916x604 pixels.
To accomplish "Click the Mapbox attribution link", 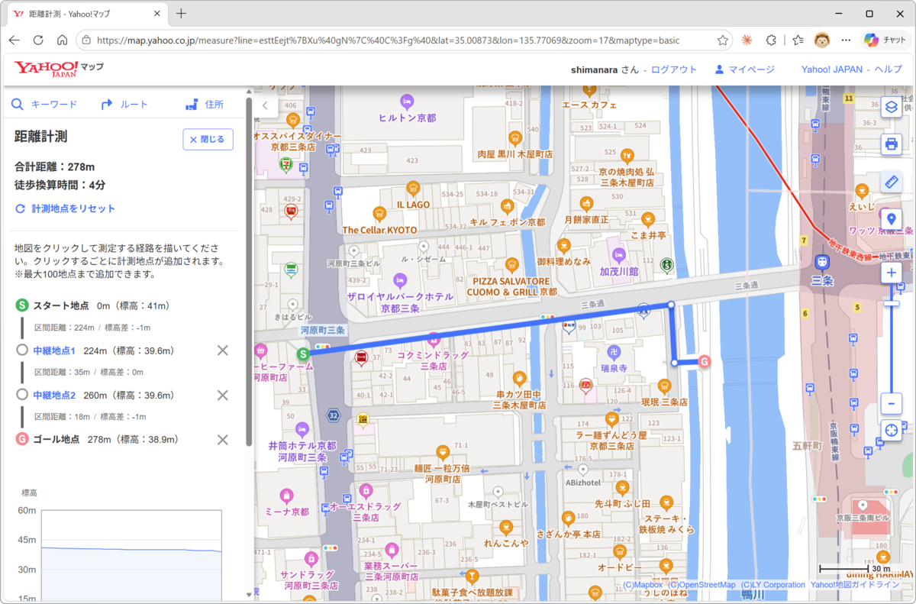I will pyautogui.click(x=643, y=585).
